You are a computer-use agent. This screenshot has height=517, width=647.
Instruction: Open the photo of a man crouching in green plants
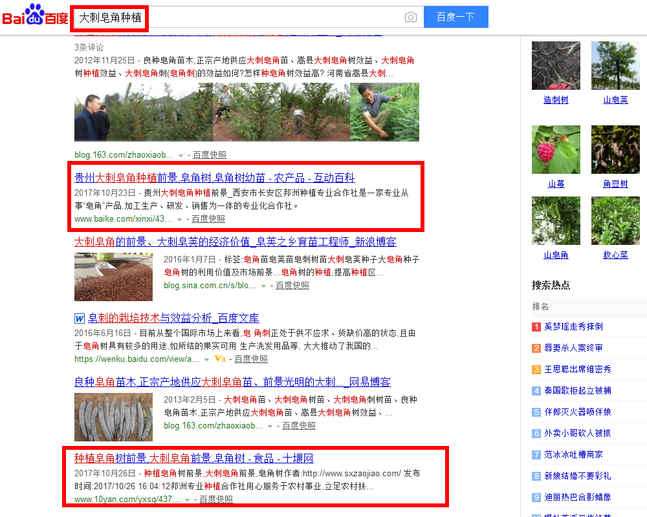point(384,112)
